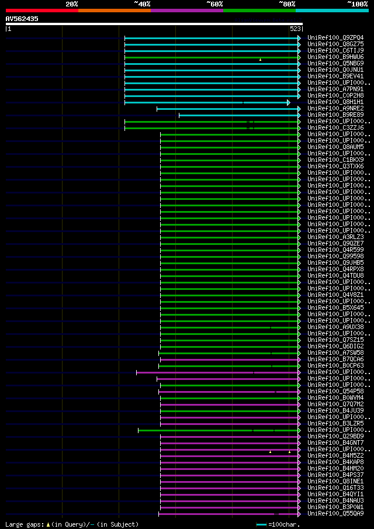Open hit UniRef100_C3ZZJ6

point(335,128)
